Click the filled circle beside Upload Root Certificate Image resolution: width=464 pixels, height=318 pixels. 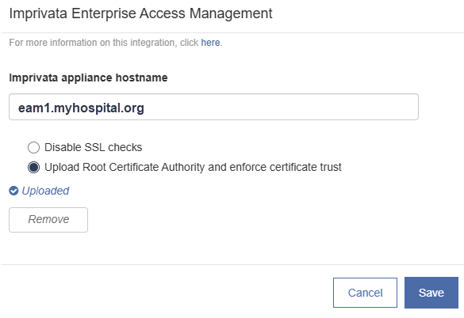pyautogui.click(x=33, y=168)
